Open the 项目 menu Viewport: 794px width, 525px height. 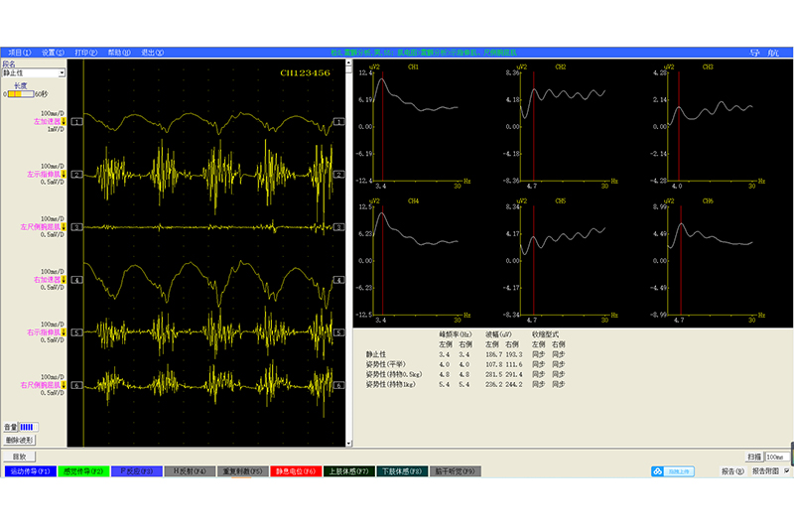[20, 53]
